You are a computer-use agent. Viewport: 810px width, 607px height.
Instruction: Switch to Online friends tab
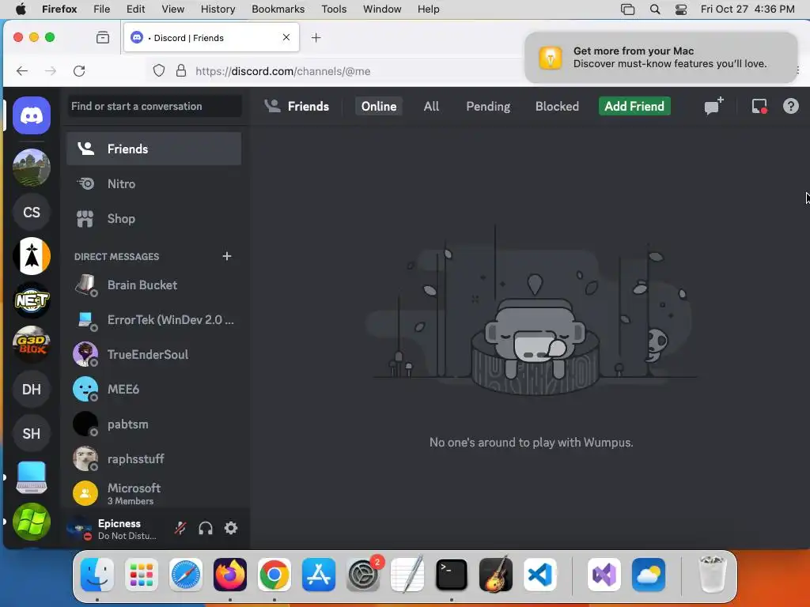click(379, 106)
